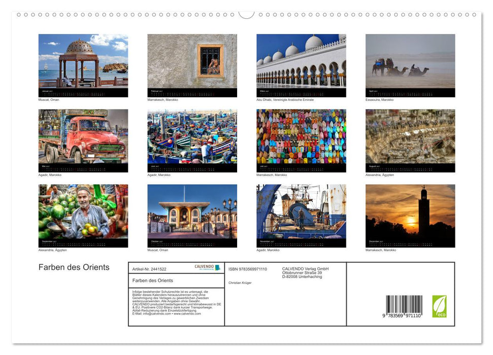Click the 'D-82008 Unterhaching' address line
The width and height of the screenshot is (493, 355).
pos(302,277)
